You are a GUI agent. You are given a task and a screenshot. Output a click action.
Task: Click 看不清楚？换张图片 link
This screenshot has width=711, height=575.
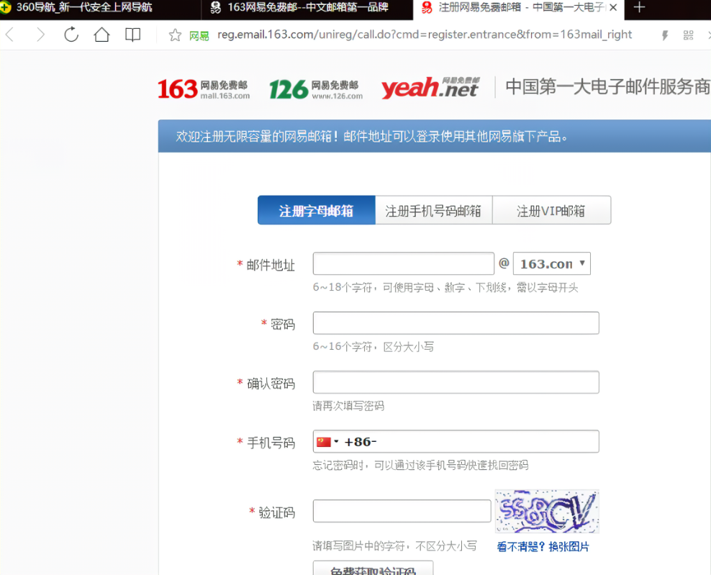[x=543, y=547]
